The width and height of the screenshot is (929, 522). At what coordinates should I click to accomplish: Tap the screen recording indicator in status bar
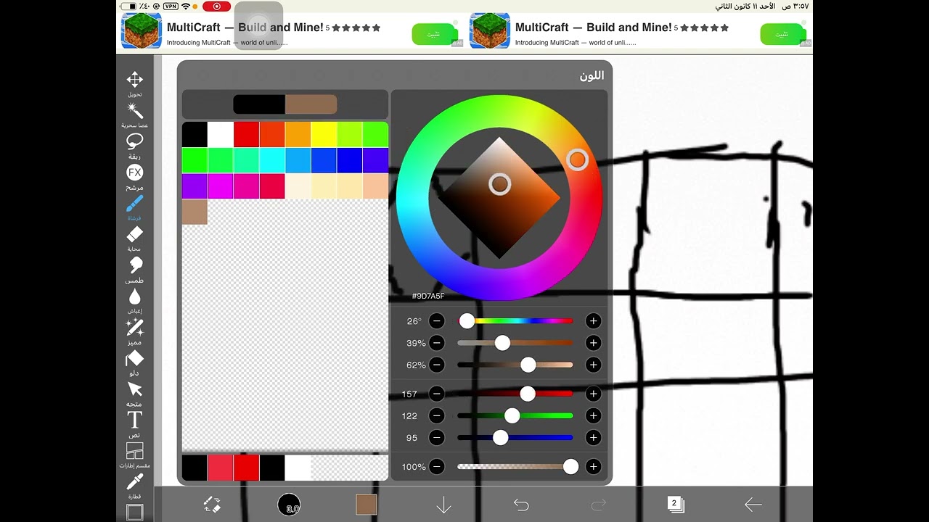tap(216, 7)
